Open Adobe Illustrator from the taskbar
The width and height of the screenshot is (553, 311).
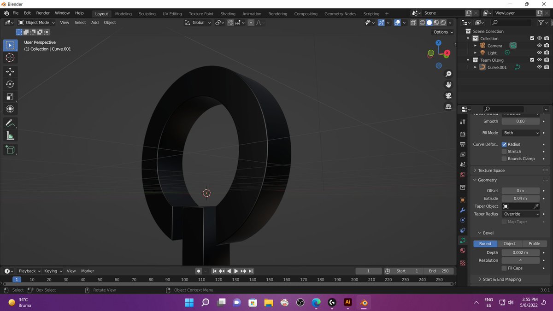click(x=348, y=302)
